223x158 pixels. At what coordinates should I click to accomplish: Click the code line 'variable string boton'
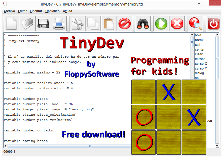[x=26, y=141]
